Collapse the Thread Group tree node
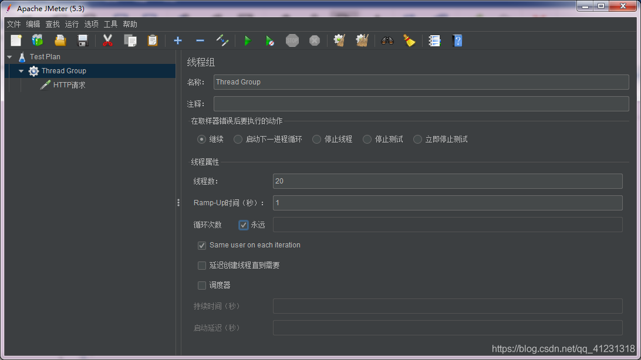This screenshot has height=360, width=641. [21, 71]
